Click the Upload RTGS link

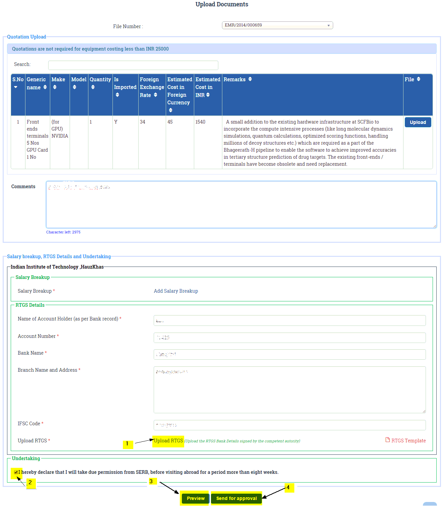168,441
